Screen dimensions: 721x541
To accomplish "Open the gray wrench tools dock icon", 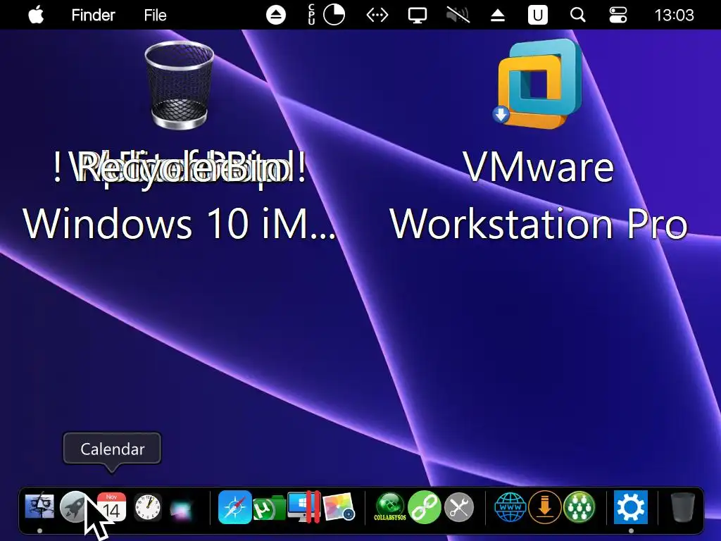I will pyautogui.click(x=459, y=507).
